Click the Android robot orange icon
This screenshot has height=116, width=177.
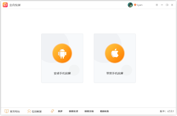point(62,53)
